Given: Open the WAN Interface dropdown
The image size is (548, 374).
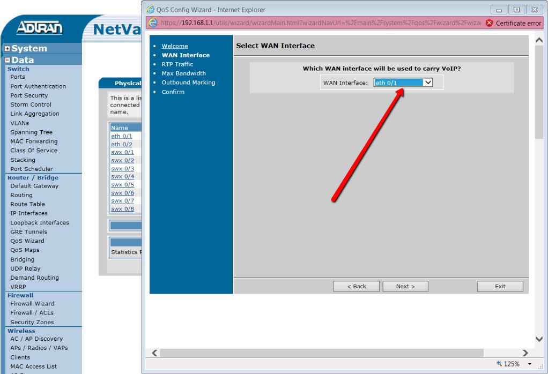Looking at the screenshot, I should tap(403, 83).
